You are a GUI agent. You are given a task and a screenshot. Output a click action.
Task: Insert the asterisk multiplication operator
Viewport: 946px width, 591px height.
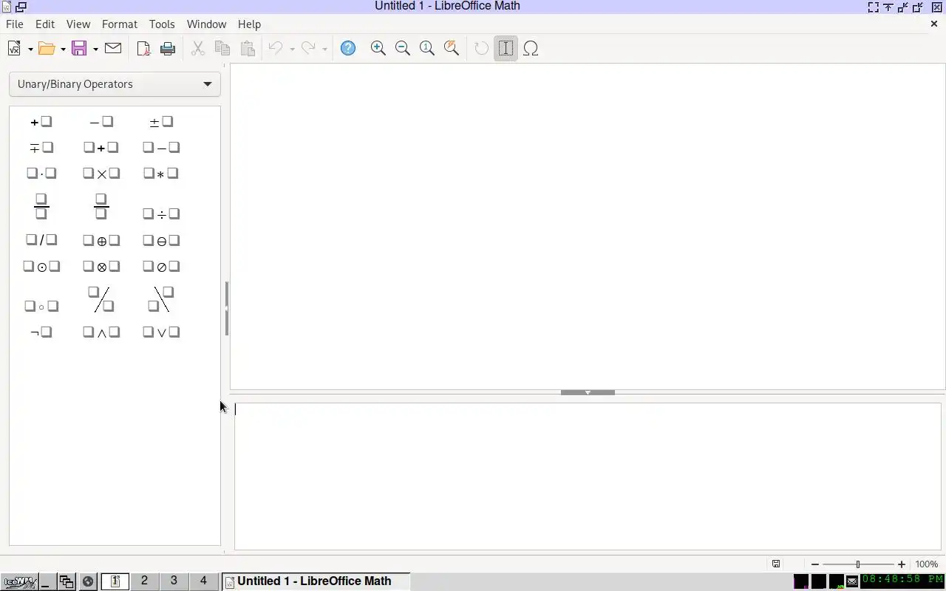coord(161,174)
